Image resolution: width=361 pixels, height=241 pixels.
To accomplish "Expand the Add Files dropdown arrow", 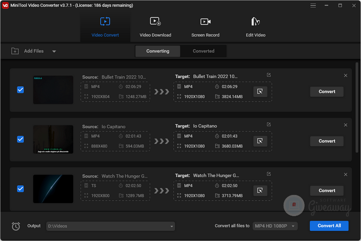I will click(54, 51).
